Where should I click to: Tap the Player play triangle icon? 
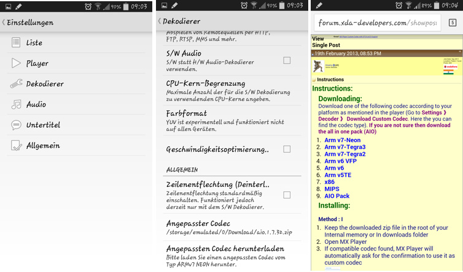click(15, 63)
